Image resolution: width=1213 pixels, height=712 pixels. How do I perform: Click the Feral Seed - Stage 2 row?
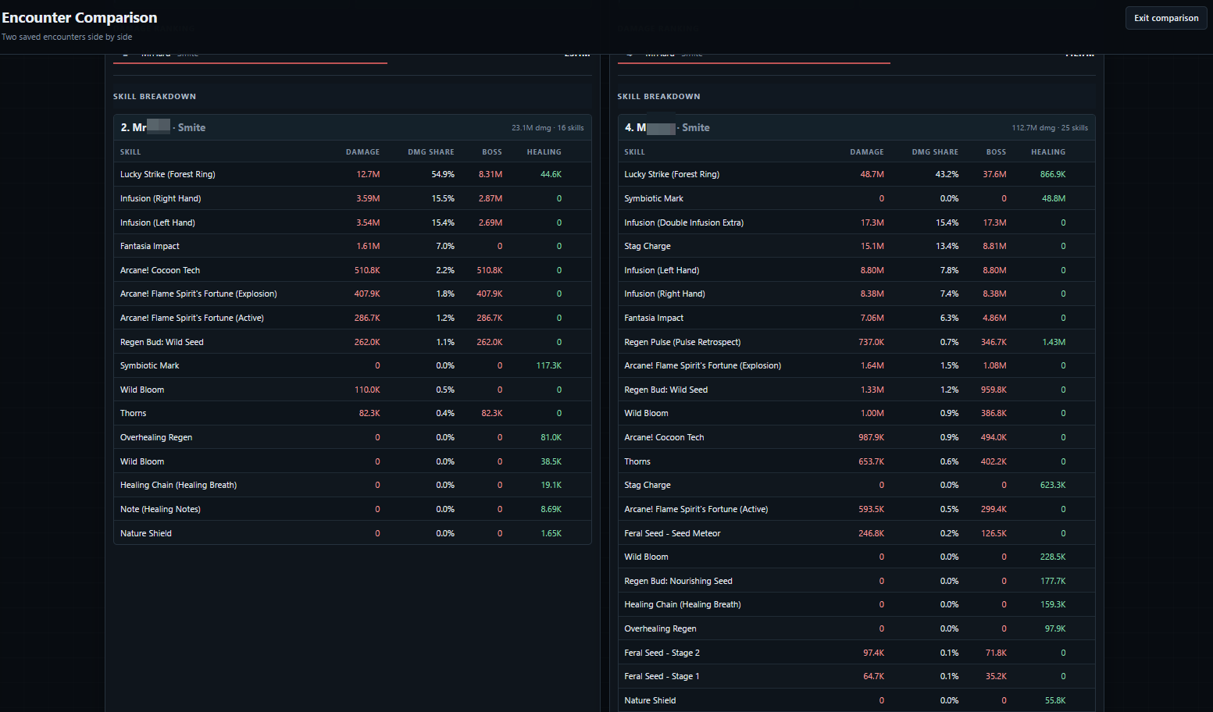pyautogui.click(x=856, y=653)
